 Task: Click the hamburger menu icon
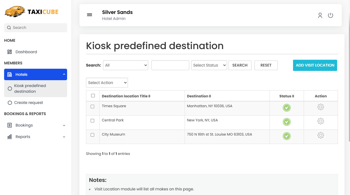(90, 15)
